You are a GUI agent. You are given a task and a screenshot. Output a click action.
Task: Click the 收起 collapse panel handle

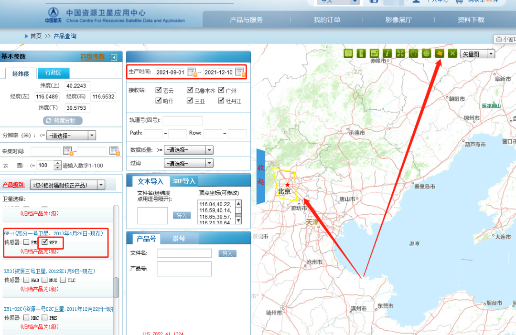tap(261, 176)
